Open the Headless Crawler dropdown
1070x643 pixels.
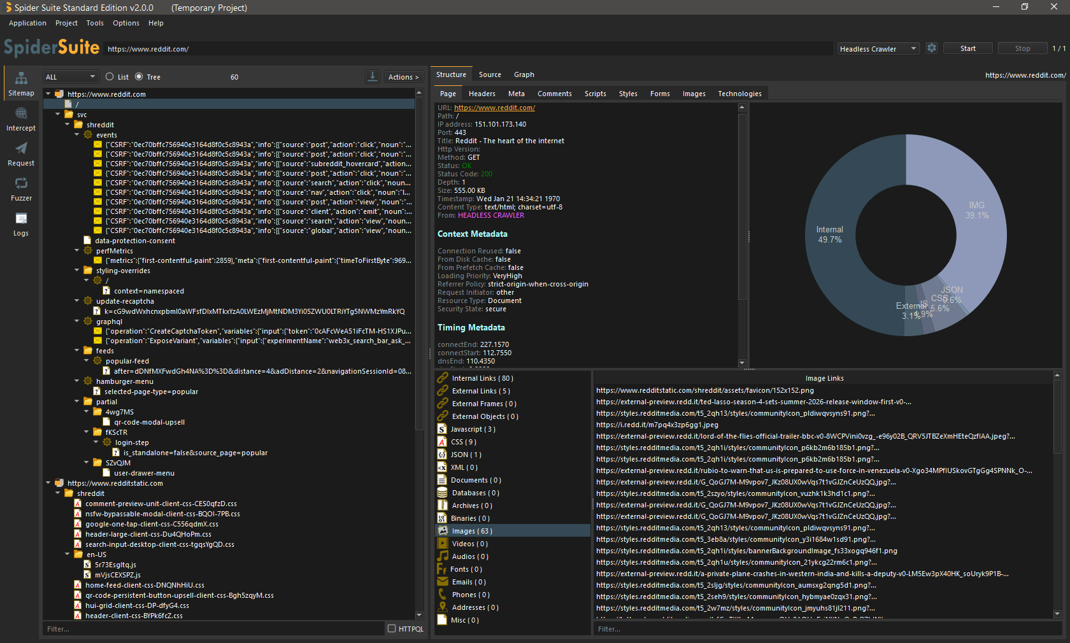(x=878, y=49)
